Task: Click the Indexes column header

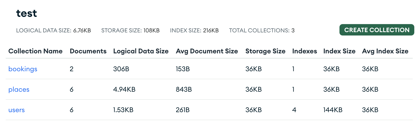Action: (305, 51)
